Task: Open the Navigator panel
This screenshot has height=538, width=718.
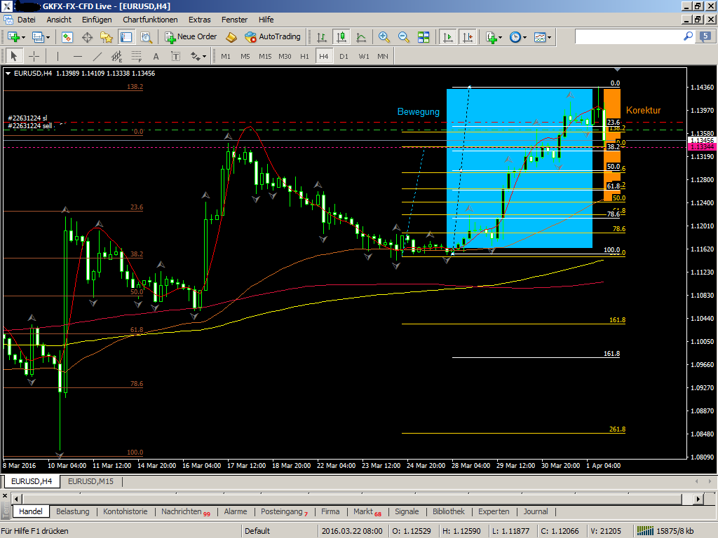Action: pyautogui.click(x=105, y=37)
